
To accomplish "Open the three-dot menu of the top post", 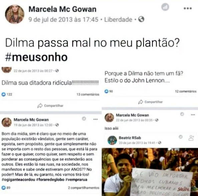I will (x=188, y=8).
